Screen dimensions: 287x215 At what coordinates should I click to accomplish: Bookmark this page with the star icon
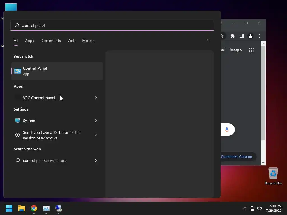coord(222,36)
